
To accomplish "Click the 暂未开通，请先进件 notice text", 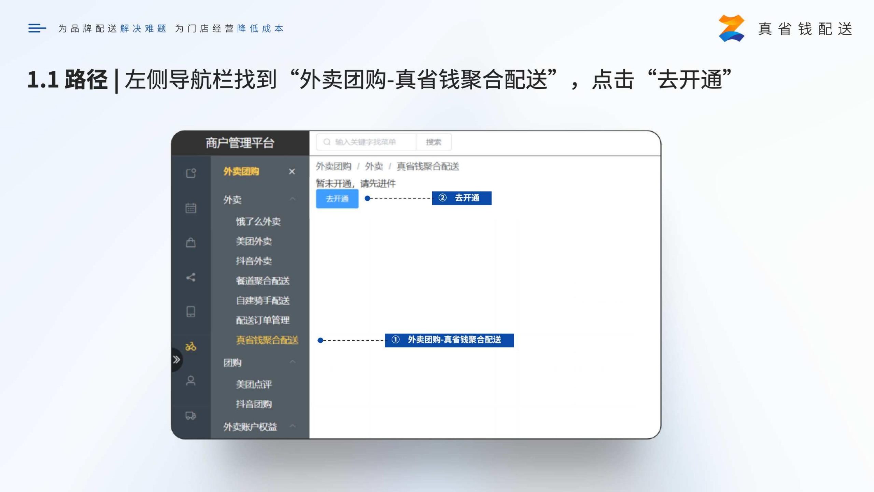I will pyautogui.click(x=356, y=183).
